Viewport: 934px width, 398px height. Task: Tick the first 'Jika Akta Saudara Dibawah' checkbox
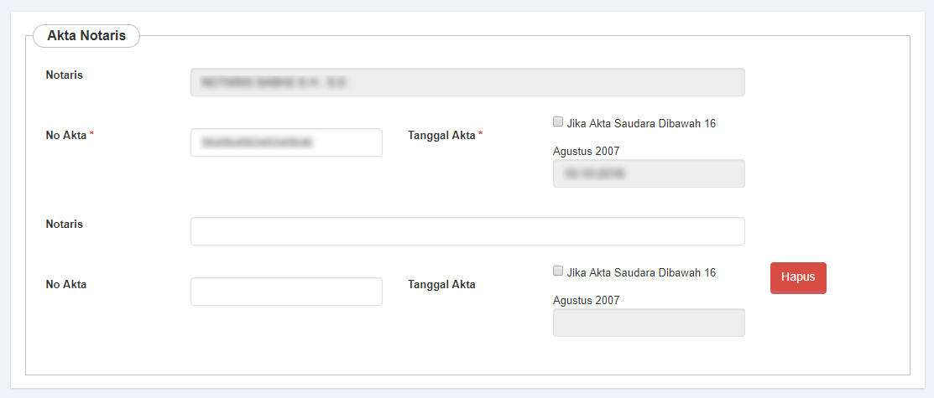tap(558, 122)
